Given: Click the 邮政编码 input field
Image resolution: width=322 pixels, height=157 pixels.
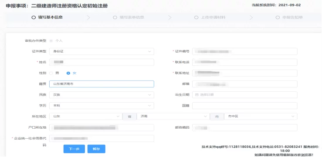Looking at the screenshot, I should click(245, 127).
